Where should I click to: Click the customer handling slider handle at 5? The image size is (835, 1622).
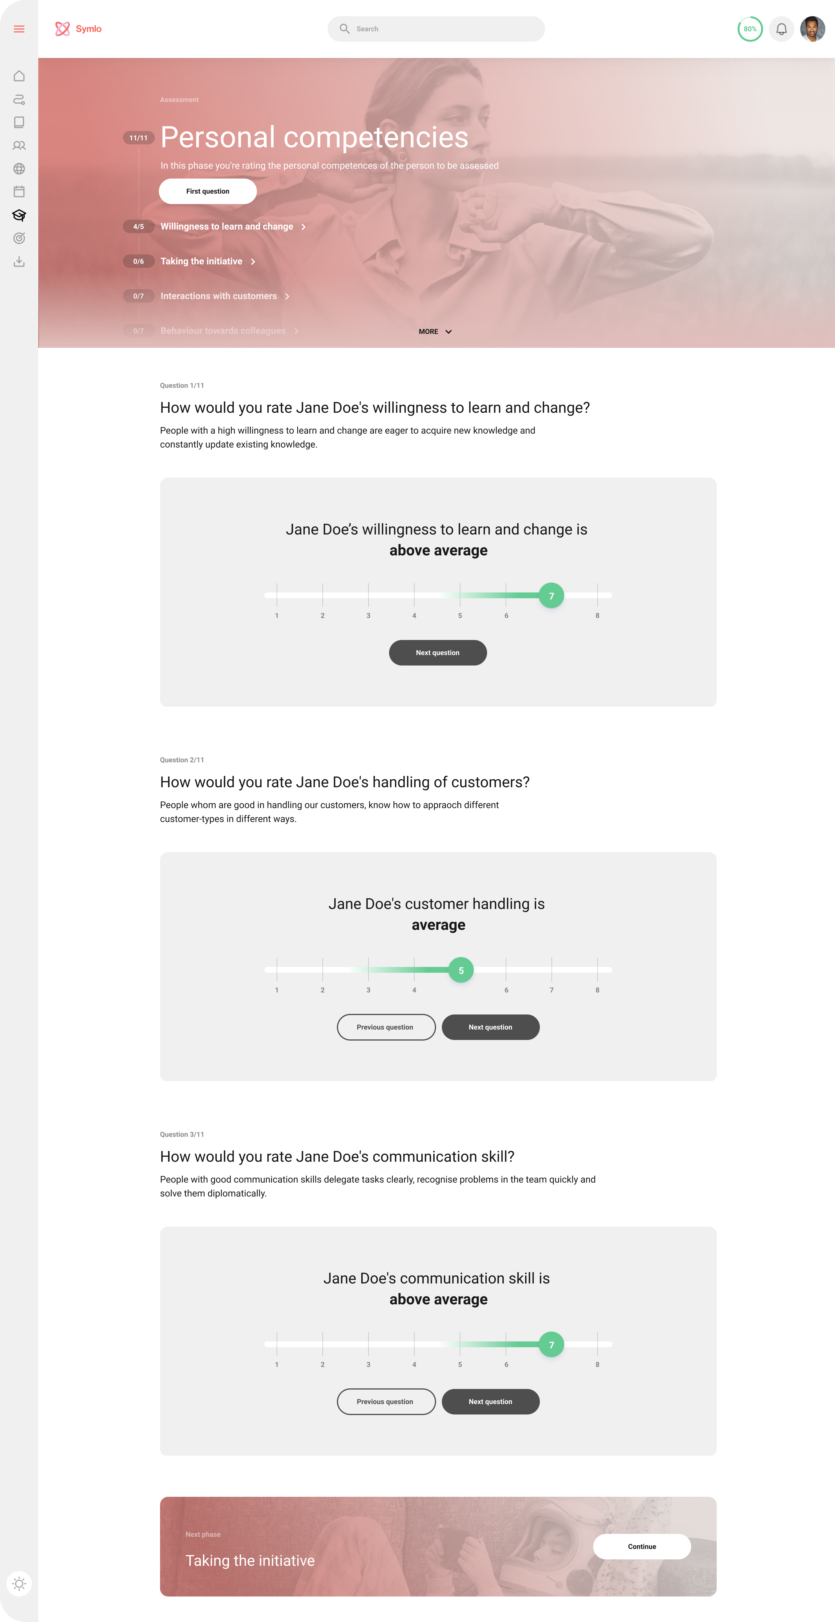pyautogui.click(x=461, y=970)
